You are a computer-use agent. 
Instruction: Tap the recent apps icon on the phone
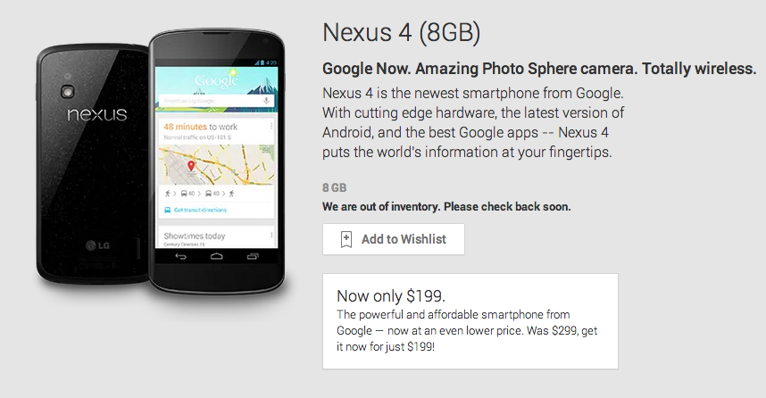(253, 256)
